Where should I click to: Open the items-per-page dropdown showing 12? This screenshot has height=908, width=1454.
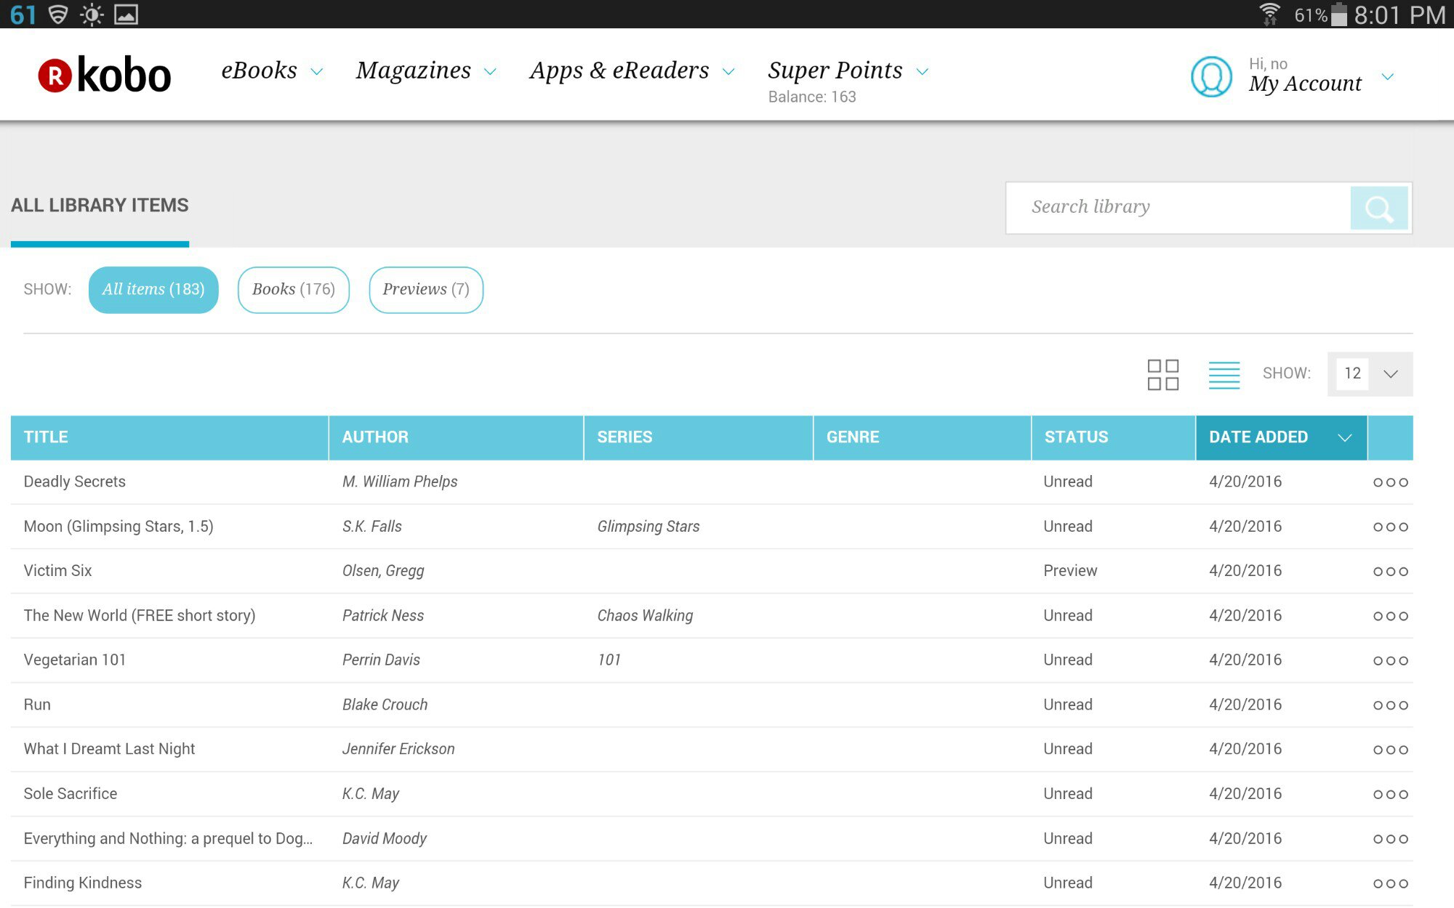point(1370,374)
